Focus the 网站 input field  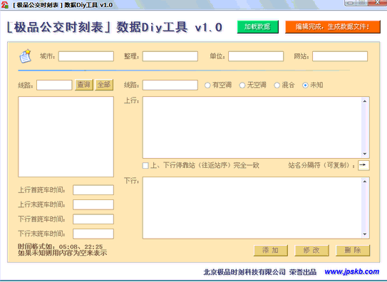click(340, 56)
